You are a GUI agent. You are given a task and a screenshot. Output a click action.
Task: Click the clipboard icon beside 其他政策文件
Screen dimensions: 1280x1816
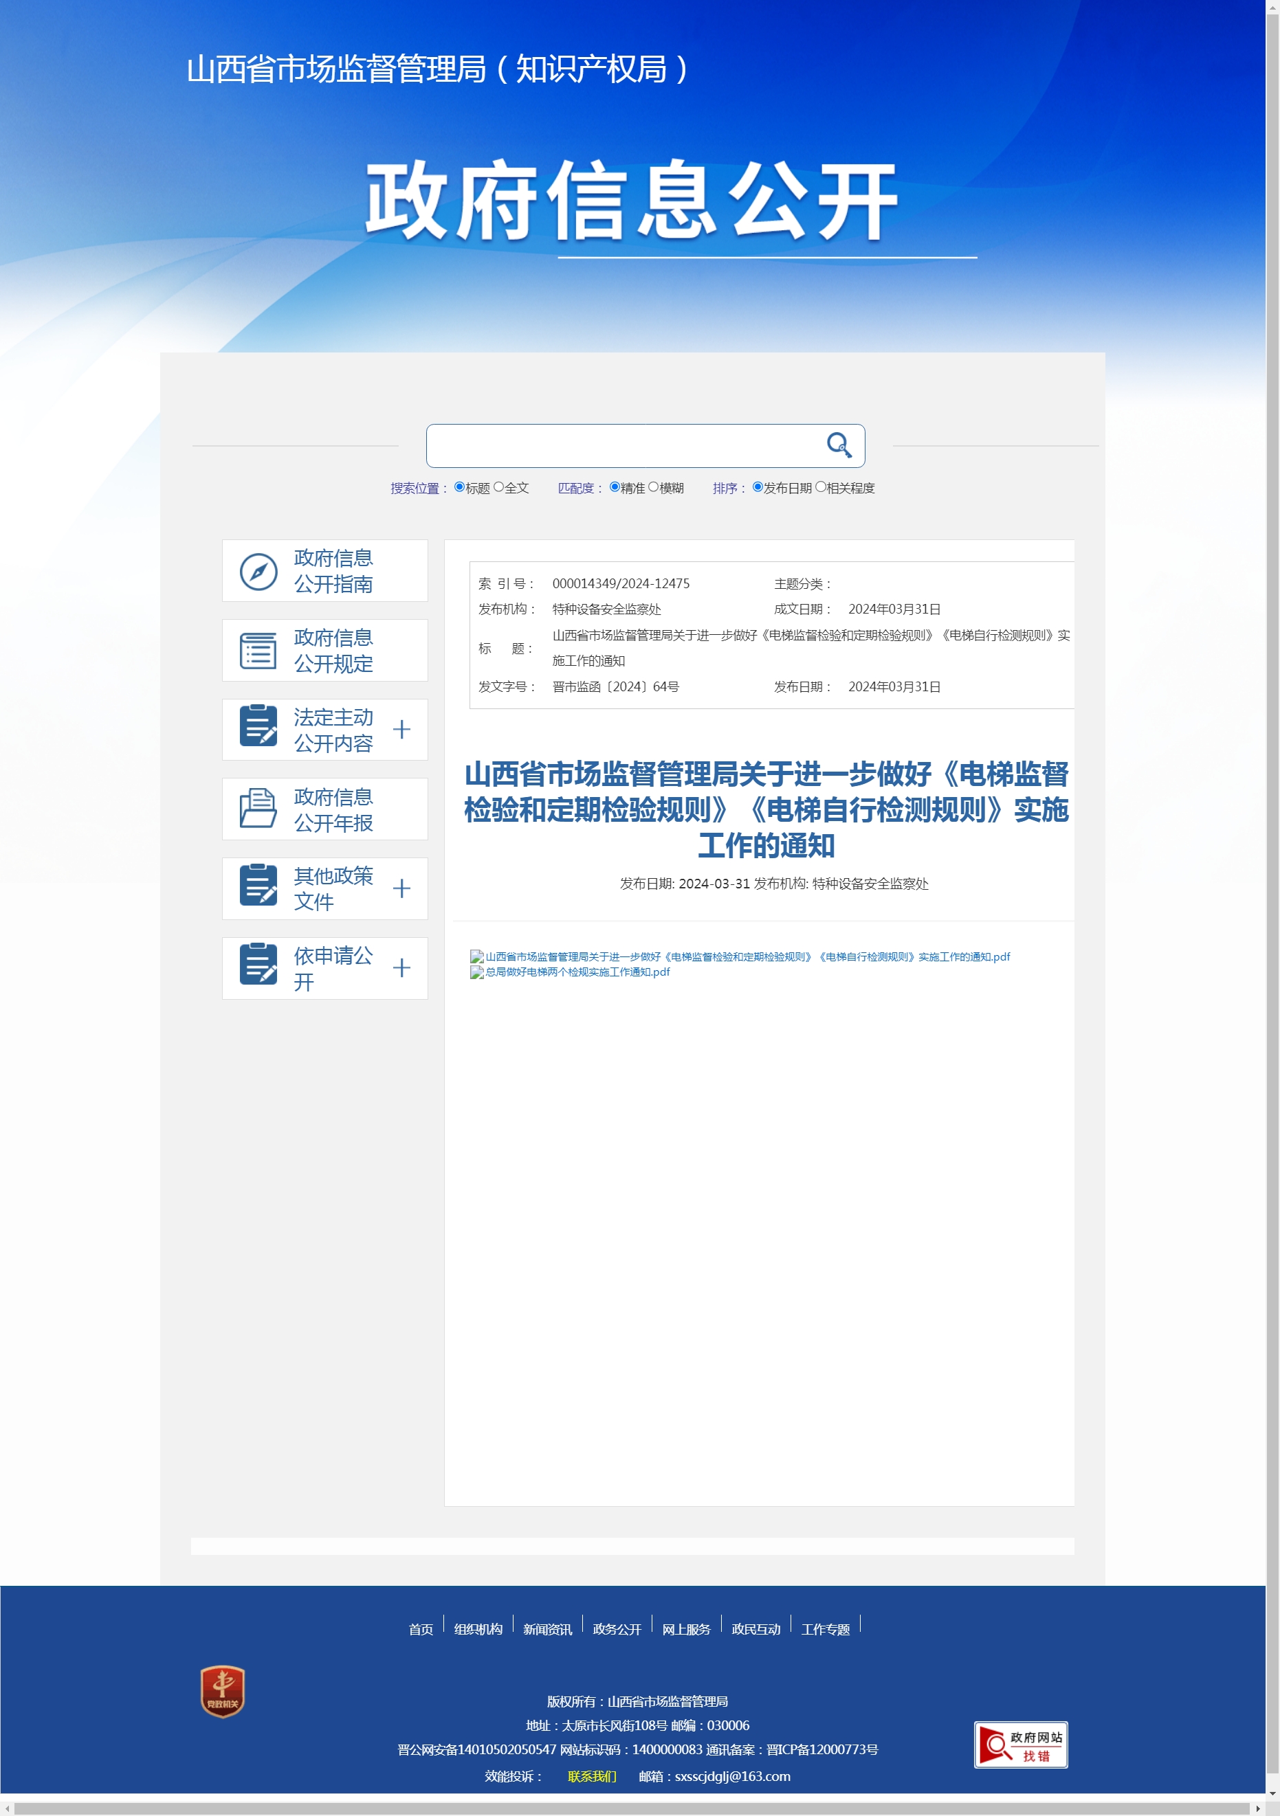pyautogui.click(x=258, y=885)
